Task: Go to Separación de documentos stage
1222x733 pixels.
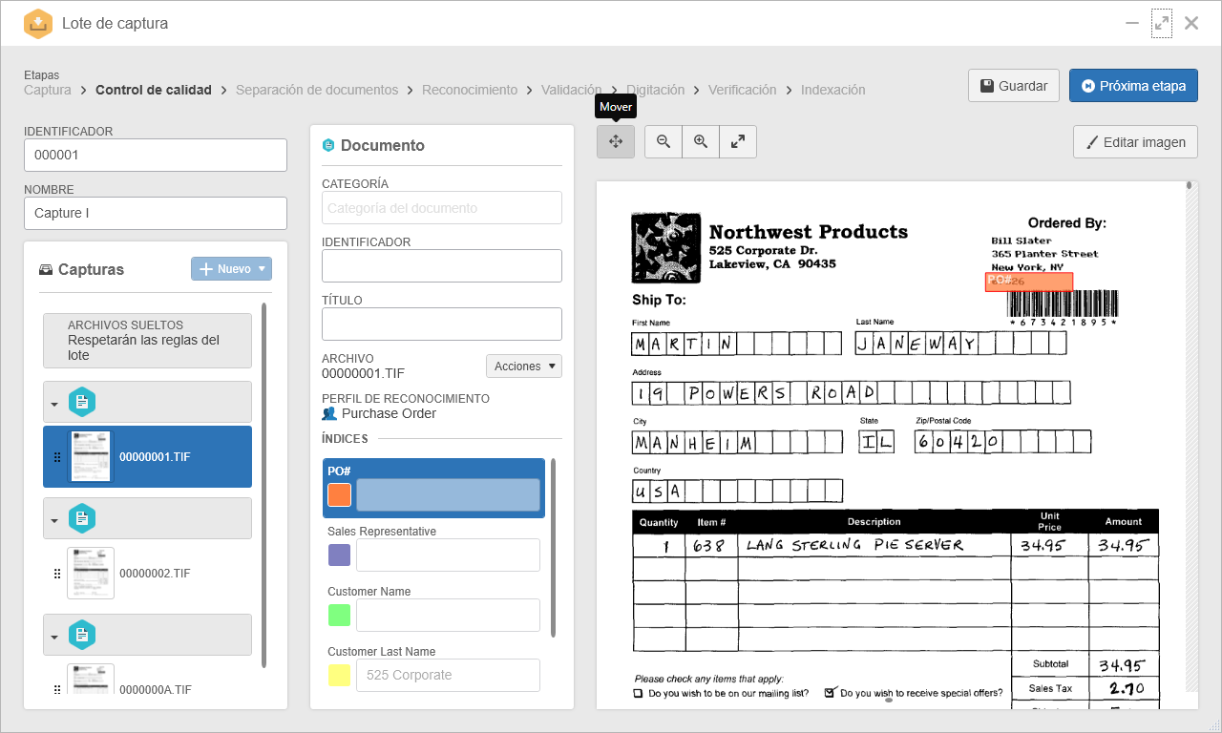Action: 317,90
